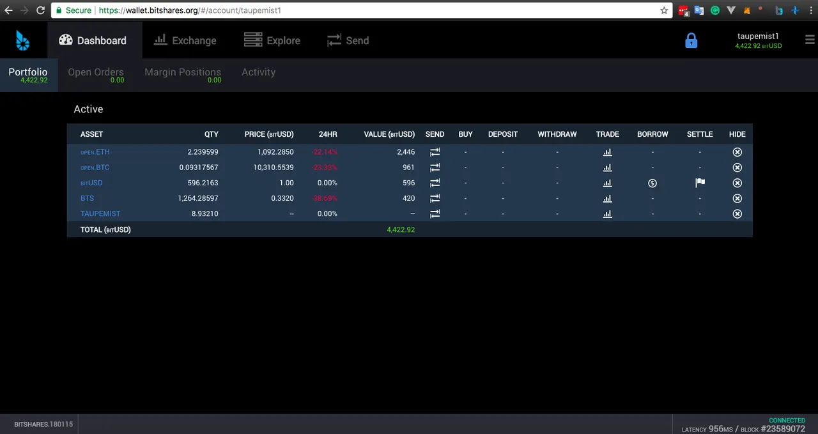The image size is (818, 434).
Task: Click the Secure site info label
Action: (x=73, y=10)
